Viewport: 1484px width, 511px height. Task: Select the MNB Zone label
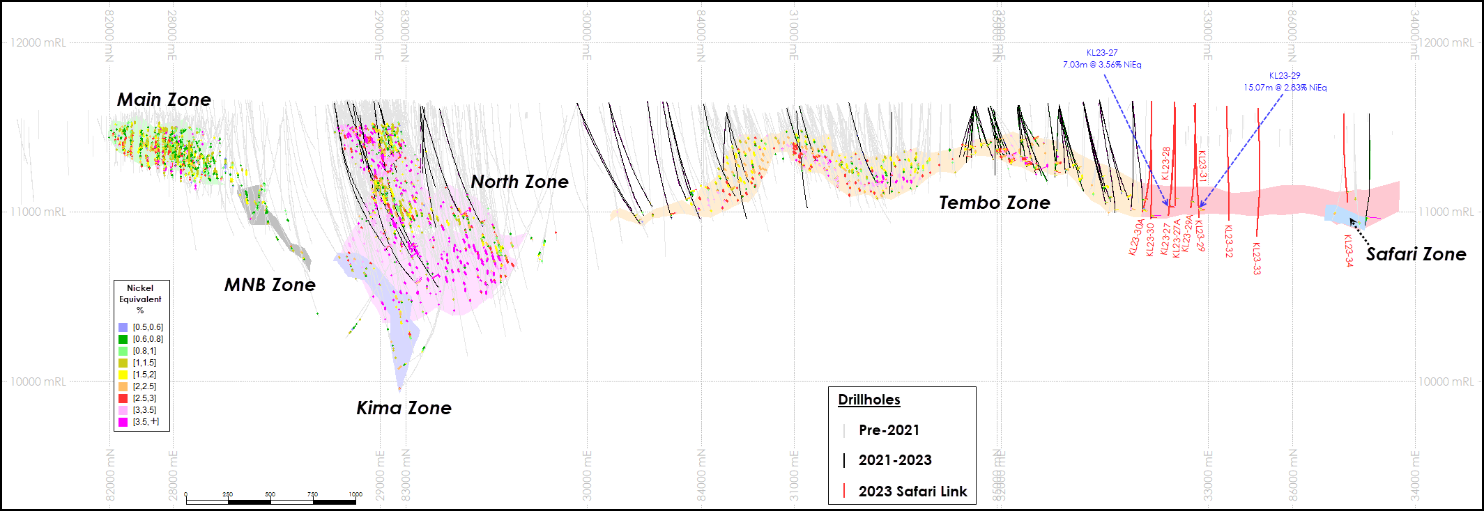(270, 285)
